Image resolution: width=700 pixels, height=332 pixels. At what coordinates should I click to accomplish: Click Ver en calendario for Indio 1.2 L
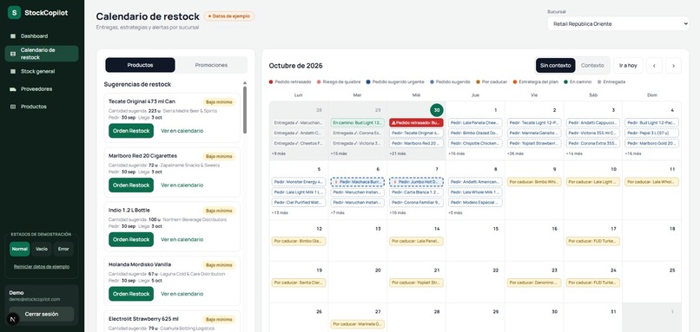[x=182, y=239]
